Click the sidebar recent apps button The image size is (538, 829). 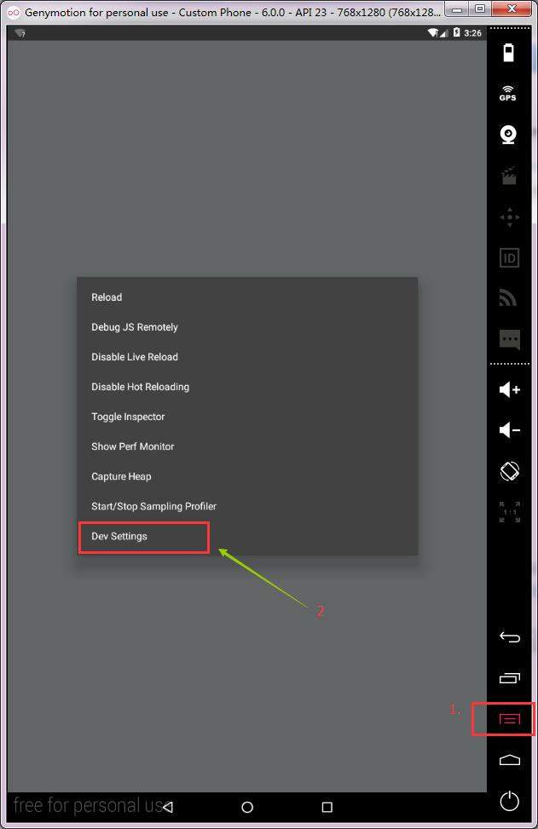509,678
